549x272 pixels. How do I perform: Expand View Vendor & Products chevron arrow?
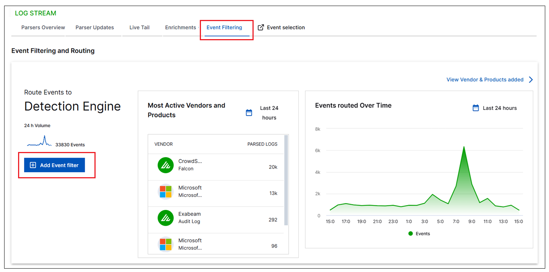point(531,79)
